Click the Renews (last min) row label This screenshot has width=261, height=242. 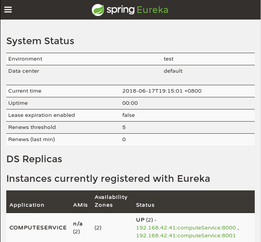coord(32,140)
